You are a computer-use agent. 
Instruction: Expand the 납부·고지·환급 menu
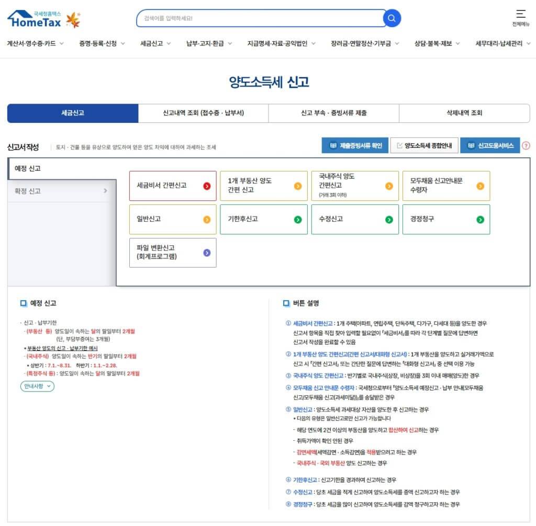click(208, 43)
